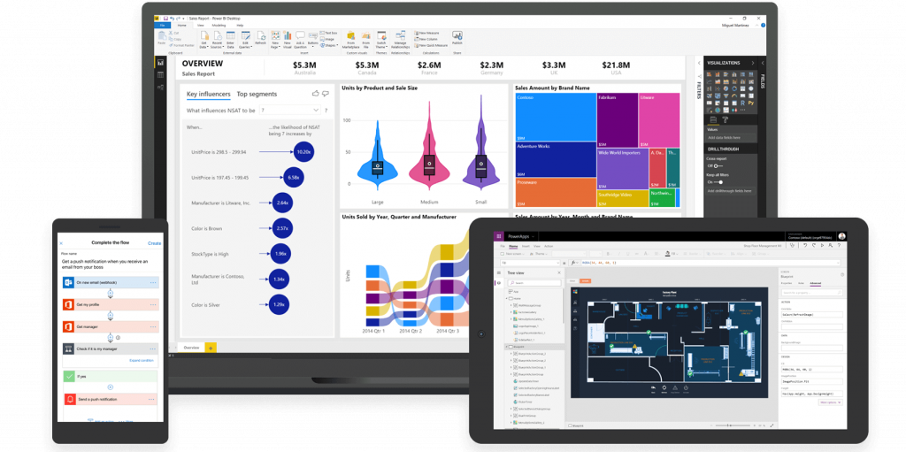Select the Modeling ribbon tab
Screen dimensions: 906x452
point(219,26)
